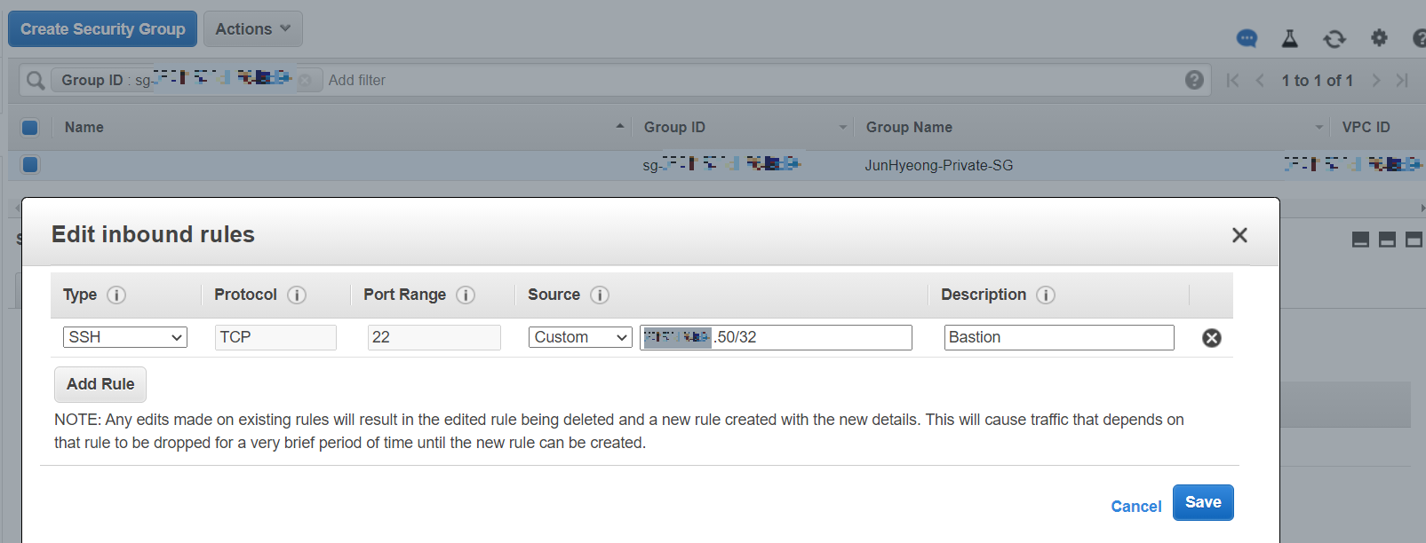The image size is (1426, 543).
Task: Sort by the Group ID column arrow
Action: [843, 127]
